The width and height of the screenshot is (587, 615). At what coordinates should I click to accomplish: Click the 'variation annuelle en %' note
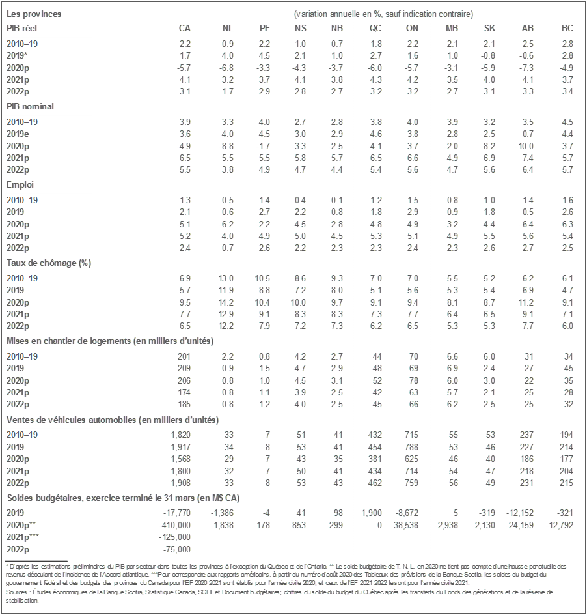pos(383,14)
